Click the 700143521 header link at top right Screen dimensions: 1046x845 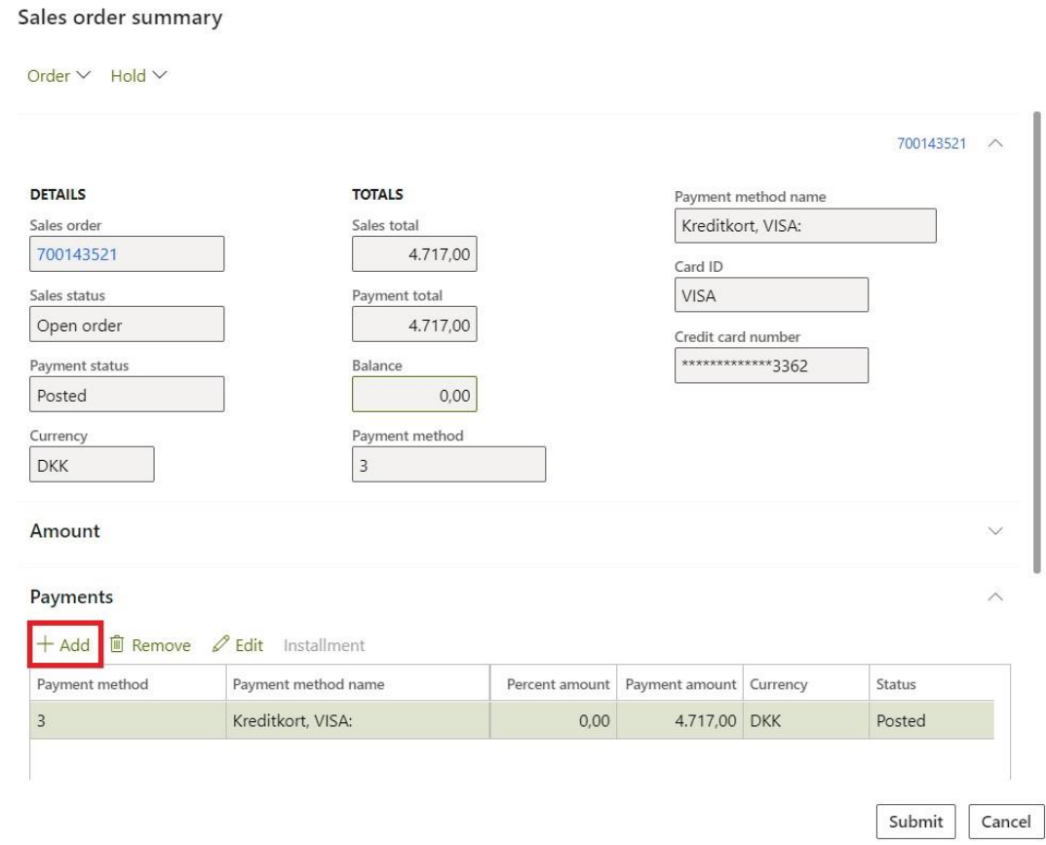pyautogui.click(x=930, y=143)
